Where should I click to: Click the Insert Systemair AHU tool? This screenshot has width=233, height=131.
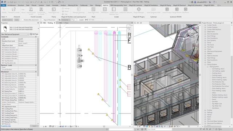coord(153,11)
